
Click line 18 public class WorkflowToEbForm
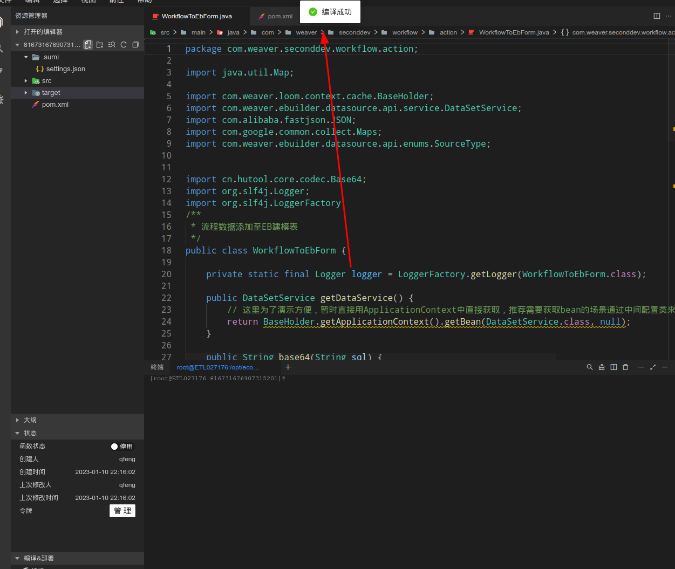(265, 250)
